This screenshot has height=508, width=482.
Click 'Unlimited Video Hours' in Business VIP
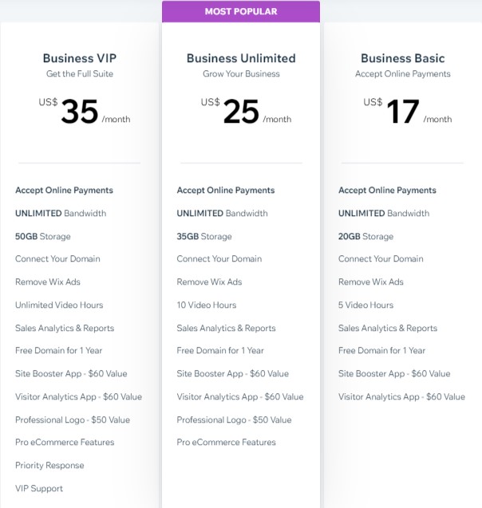(x=59, y=305)
